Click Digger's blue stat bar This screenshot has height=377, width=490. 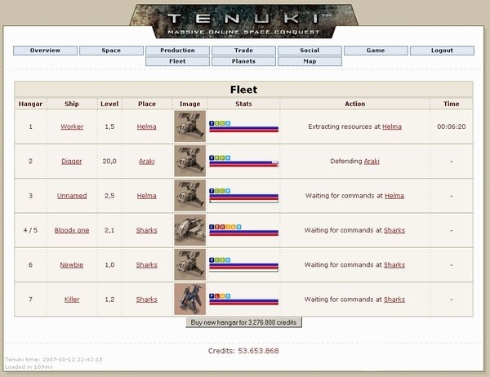pyautogui.click(x=243, y=162)
